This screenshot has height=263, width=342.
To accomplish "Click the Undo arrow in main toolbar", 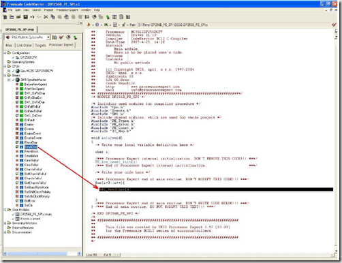I will (32, 17).
